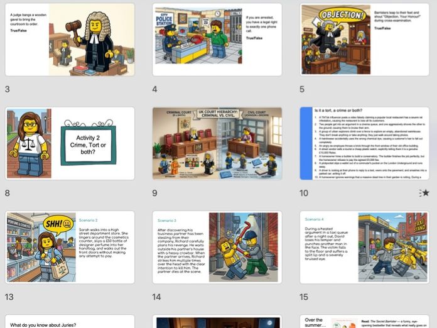The height and width of the screenshot is (328, 437).
Task: Click the animation star icon beside slide 10
Action: tap(424, 193)
